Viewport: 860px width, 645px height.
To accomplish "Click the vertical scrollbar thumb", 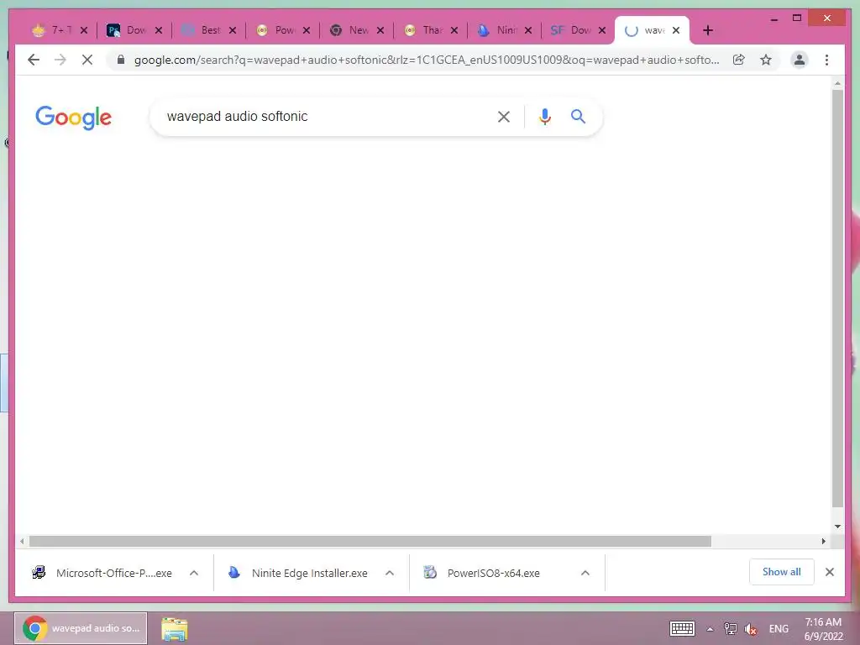I will pyautogui.click(x=837, y=299).
